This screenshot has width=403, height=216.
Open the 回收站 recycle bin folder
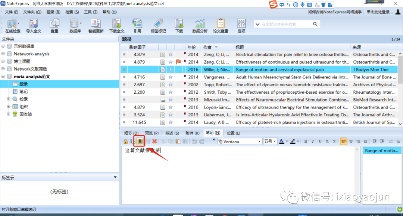(x=25, y=114)
